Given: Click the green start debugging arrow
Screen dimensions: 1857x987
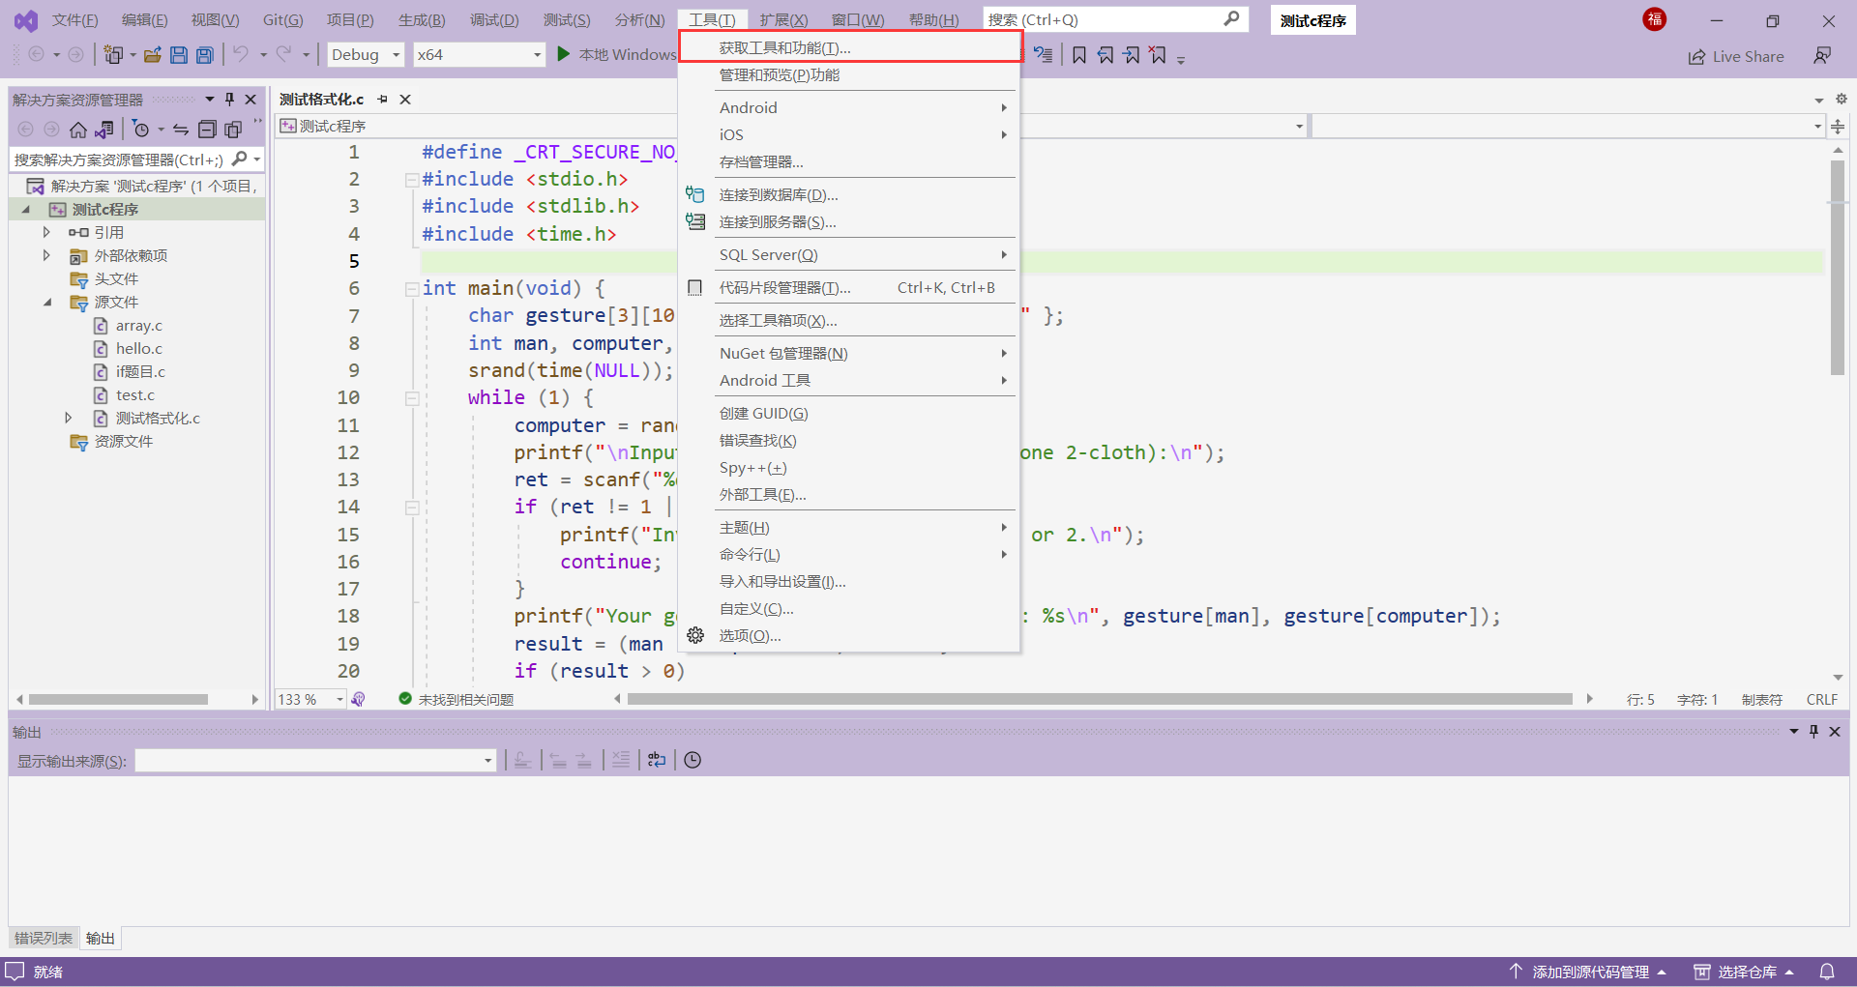Looking at the screenshot, I should coord(564,54).
